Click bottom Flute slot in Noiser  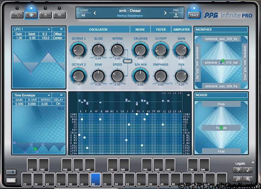221,151
